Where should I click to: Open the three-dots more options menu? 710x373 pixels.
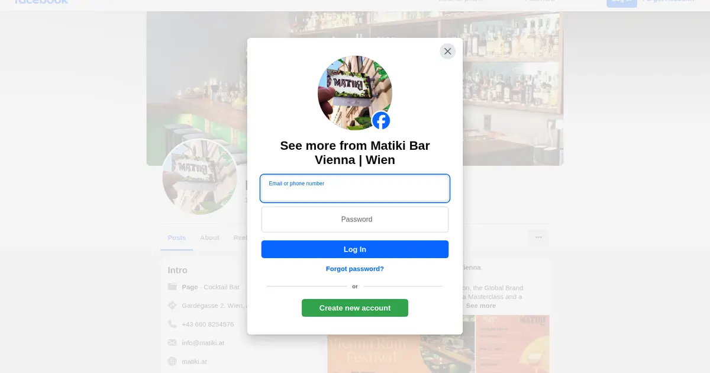(x=538, y=237)
